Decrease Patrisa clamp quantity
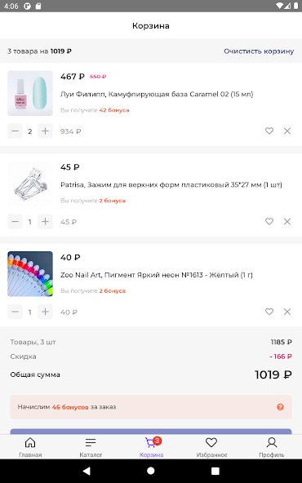The height and width of the screenshot is (483, 302). [15, 221]
